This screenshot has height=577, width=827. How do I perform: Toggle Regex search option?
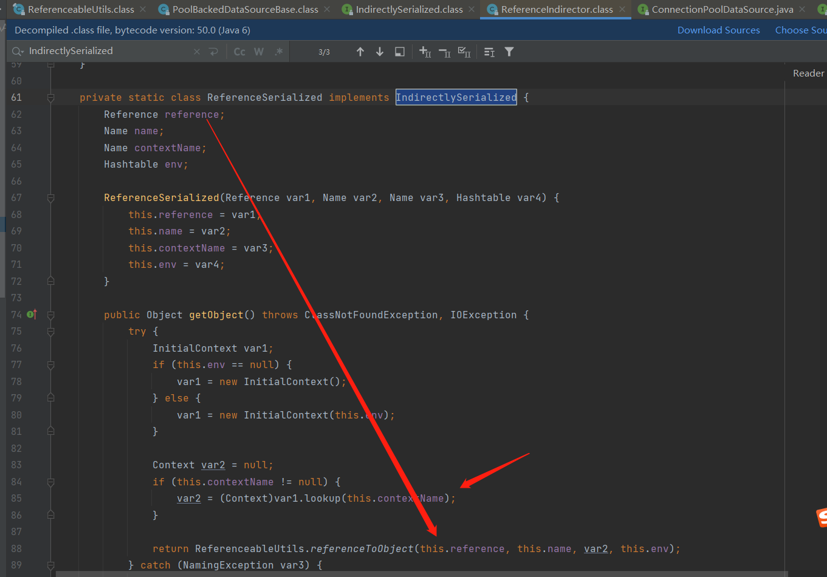pos(279,52)
